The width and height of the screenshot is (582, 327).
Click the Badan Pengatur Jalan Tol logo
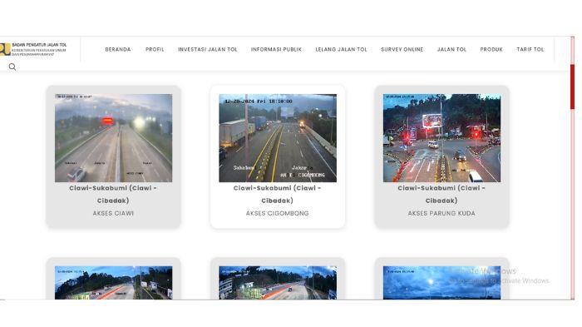(x=33, y=49)
